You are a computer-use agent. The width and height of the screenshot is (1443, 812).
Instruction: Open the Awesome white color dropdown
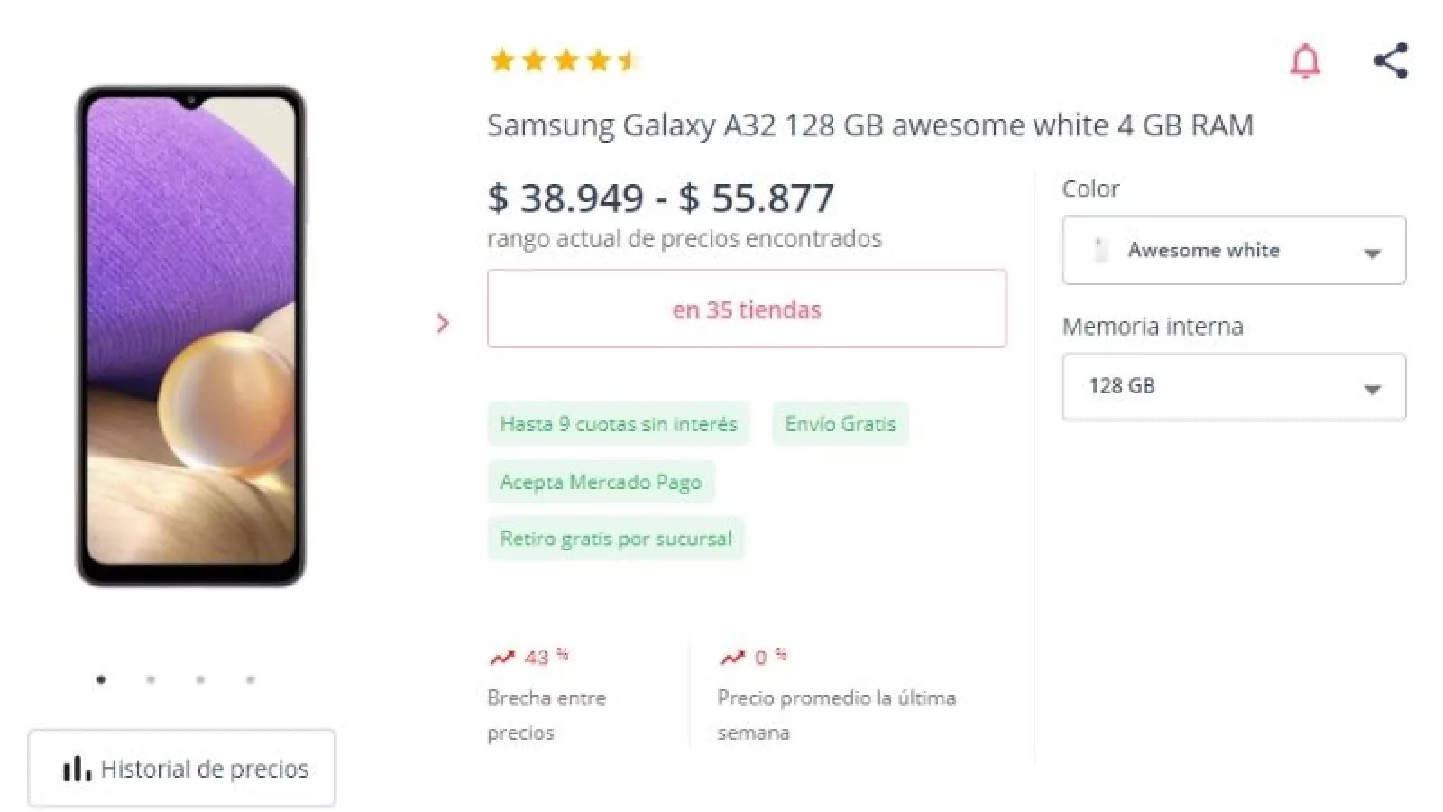click(1233, 250)
